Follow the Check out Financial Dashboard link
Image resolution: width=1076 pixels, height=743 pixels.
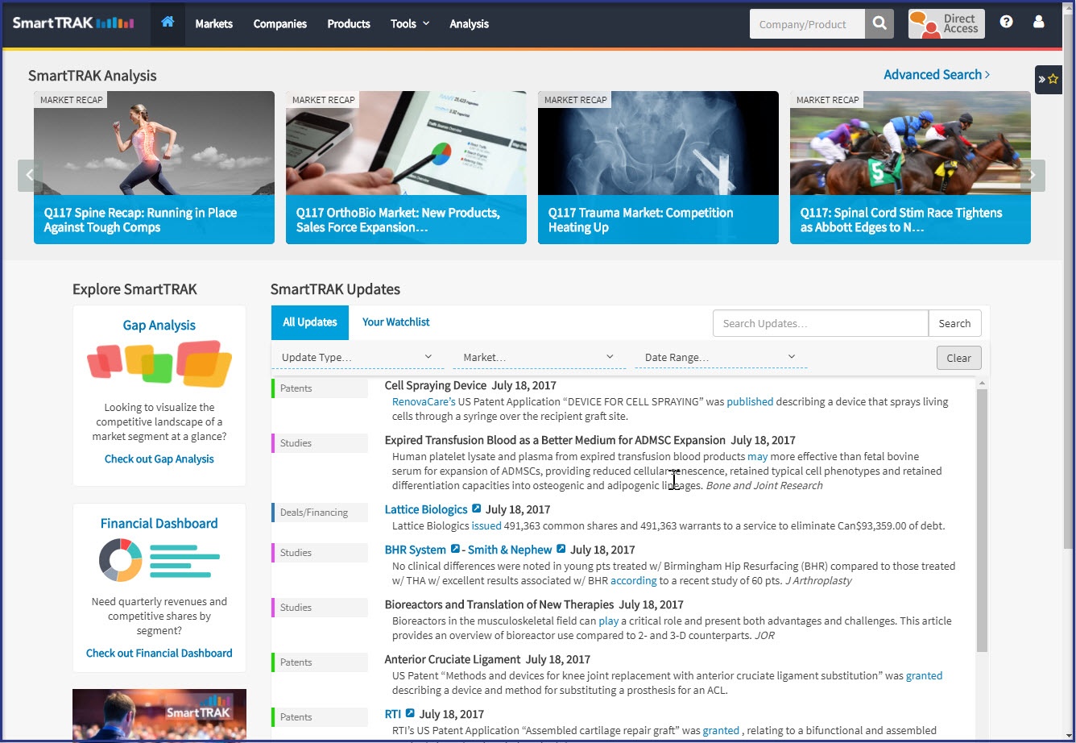click(x=159, y=653)
